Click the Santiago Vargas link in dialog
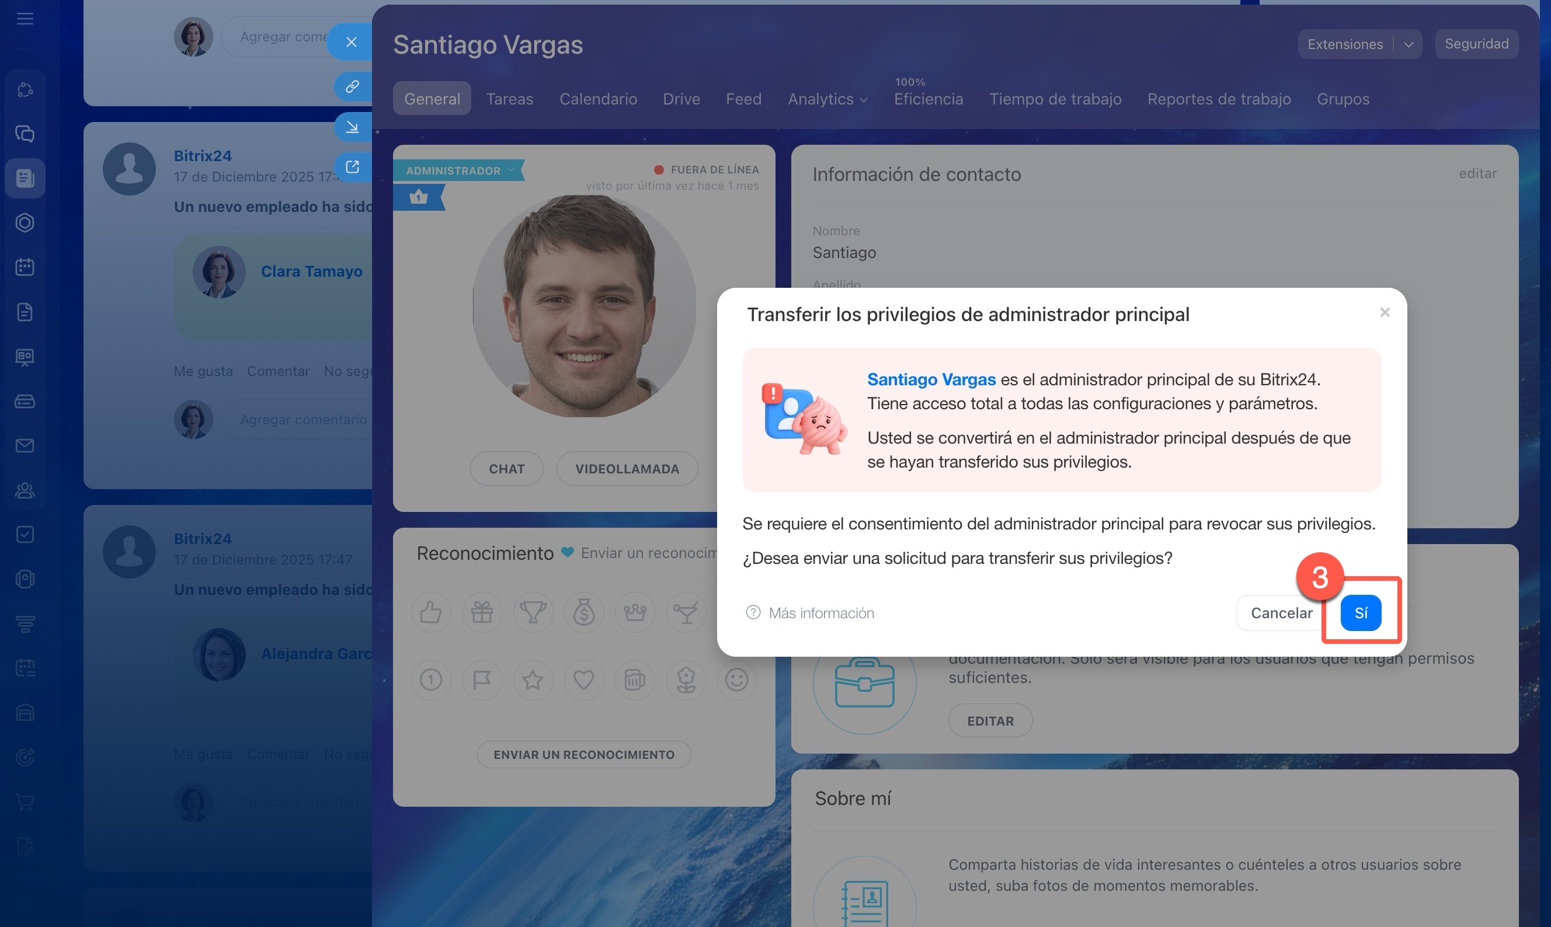The width and height of the screenshot is (1551, 927). (x=930, y=379)
